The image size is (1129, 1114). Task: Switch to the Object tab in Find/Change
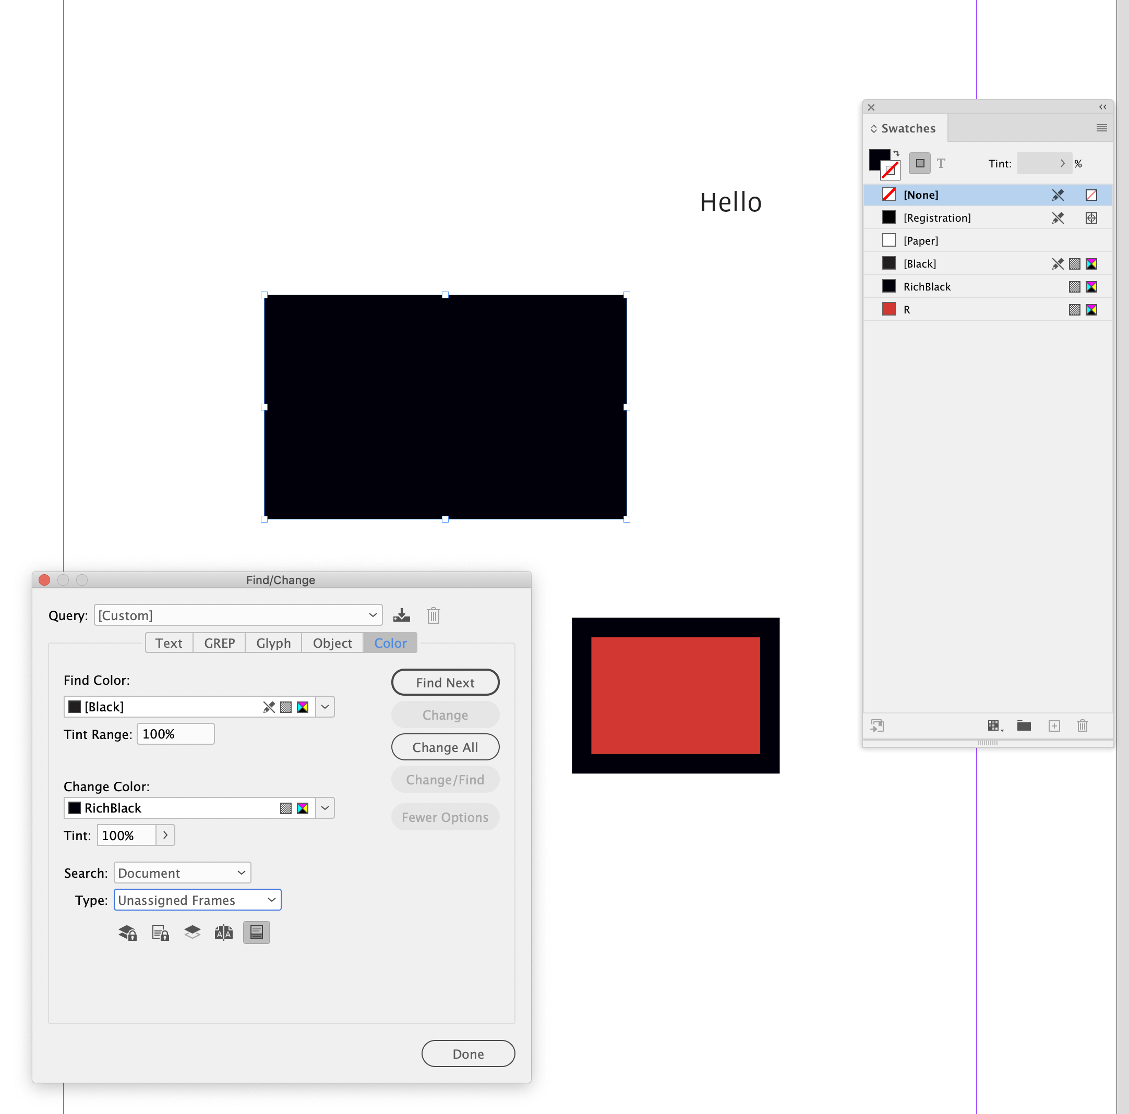331,643
